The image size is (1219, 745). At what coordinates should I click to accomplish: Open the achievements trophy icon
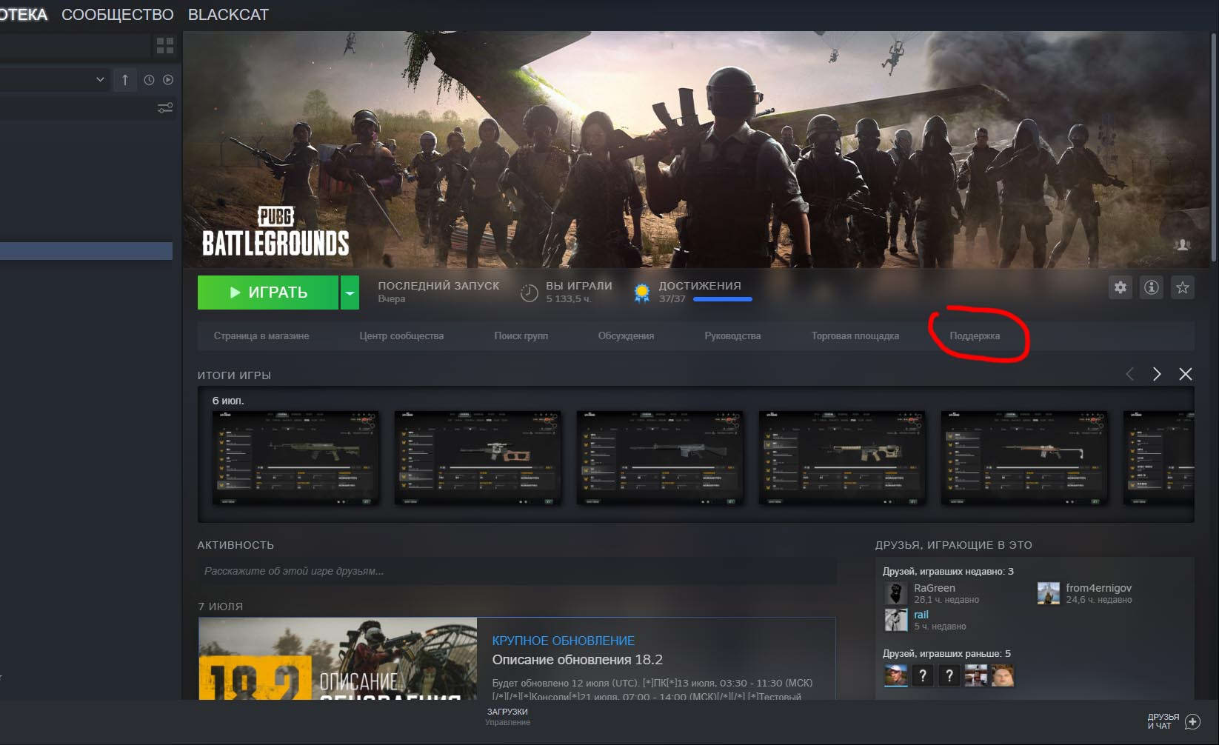click(642, 293)
